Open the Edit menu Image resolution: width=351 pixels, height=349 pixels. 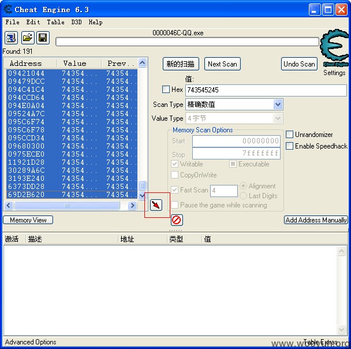pyautogui.click(x=33, y=22)
